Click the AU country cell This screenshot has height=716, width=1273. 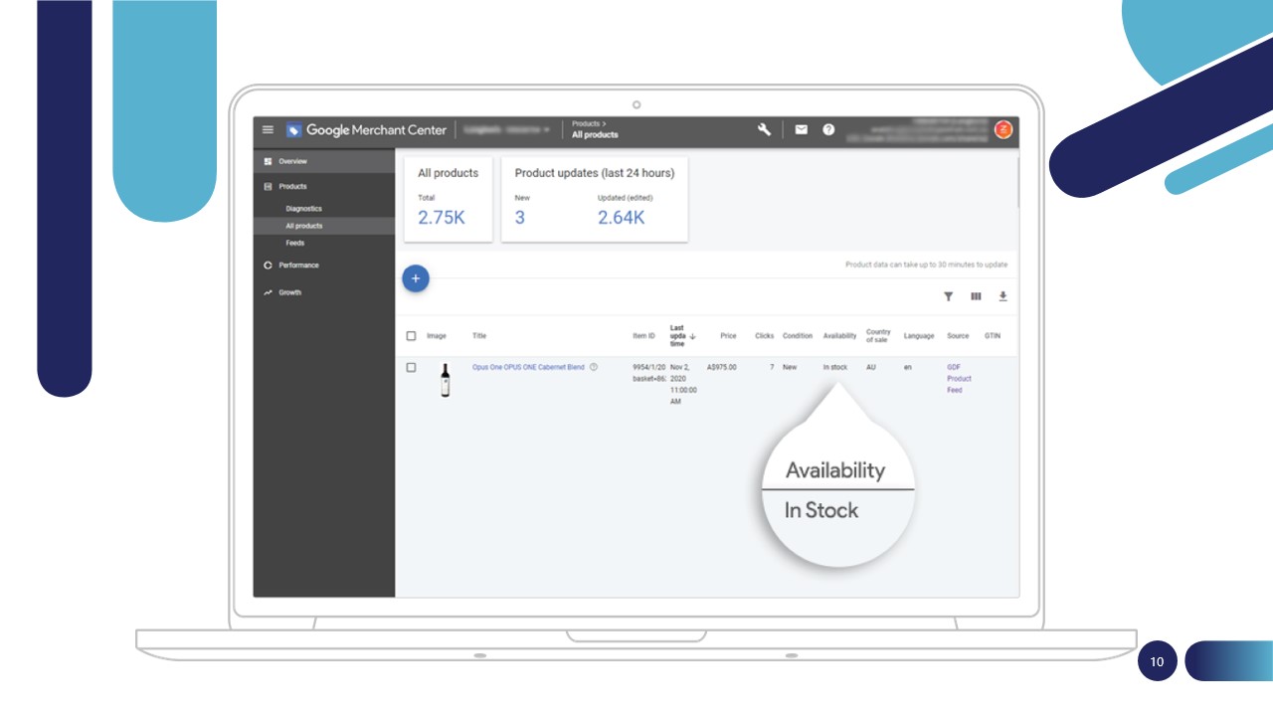(870, 367)
